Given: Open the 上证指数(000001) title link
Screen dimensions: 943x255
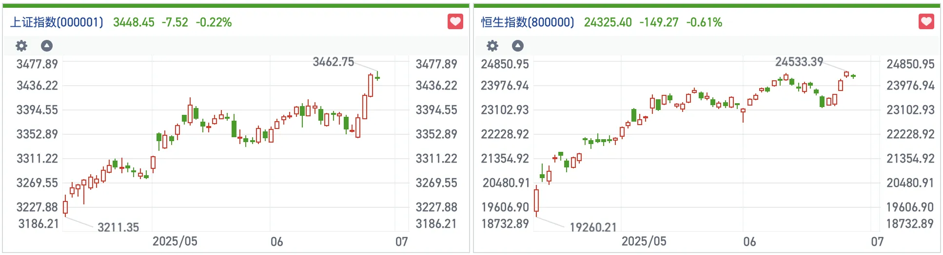Looking at the screenshot, I should pyautogui.click(x=57, y=22).
